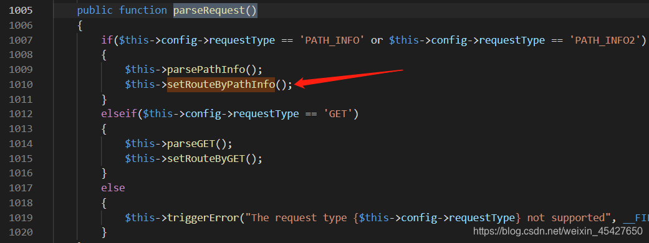Click the 'elseif' keyword on line 1012
Screen dimensions: 649x243
tap(119, 114)
